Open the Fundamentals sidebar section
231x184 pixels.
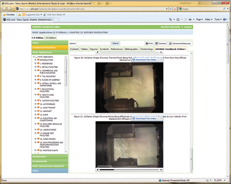(x=50, y=161)
